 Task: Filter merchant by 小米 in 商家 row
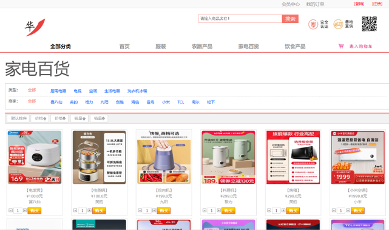click(166, 102)
